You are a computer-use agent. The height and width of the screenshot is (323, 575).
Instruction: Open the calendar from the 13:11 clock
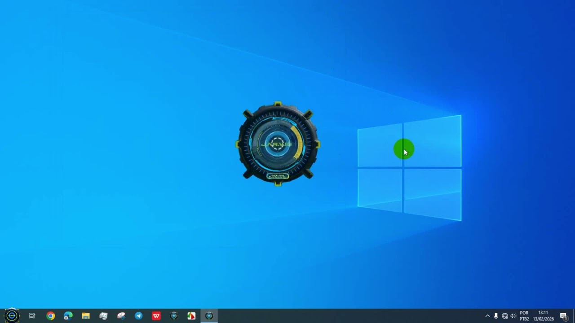(543, 316)
